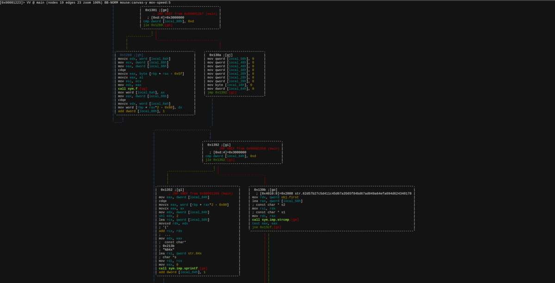
Task: Follow the call sym.imp.strcmp [gn] line
Action: 276,220
